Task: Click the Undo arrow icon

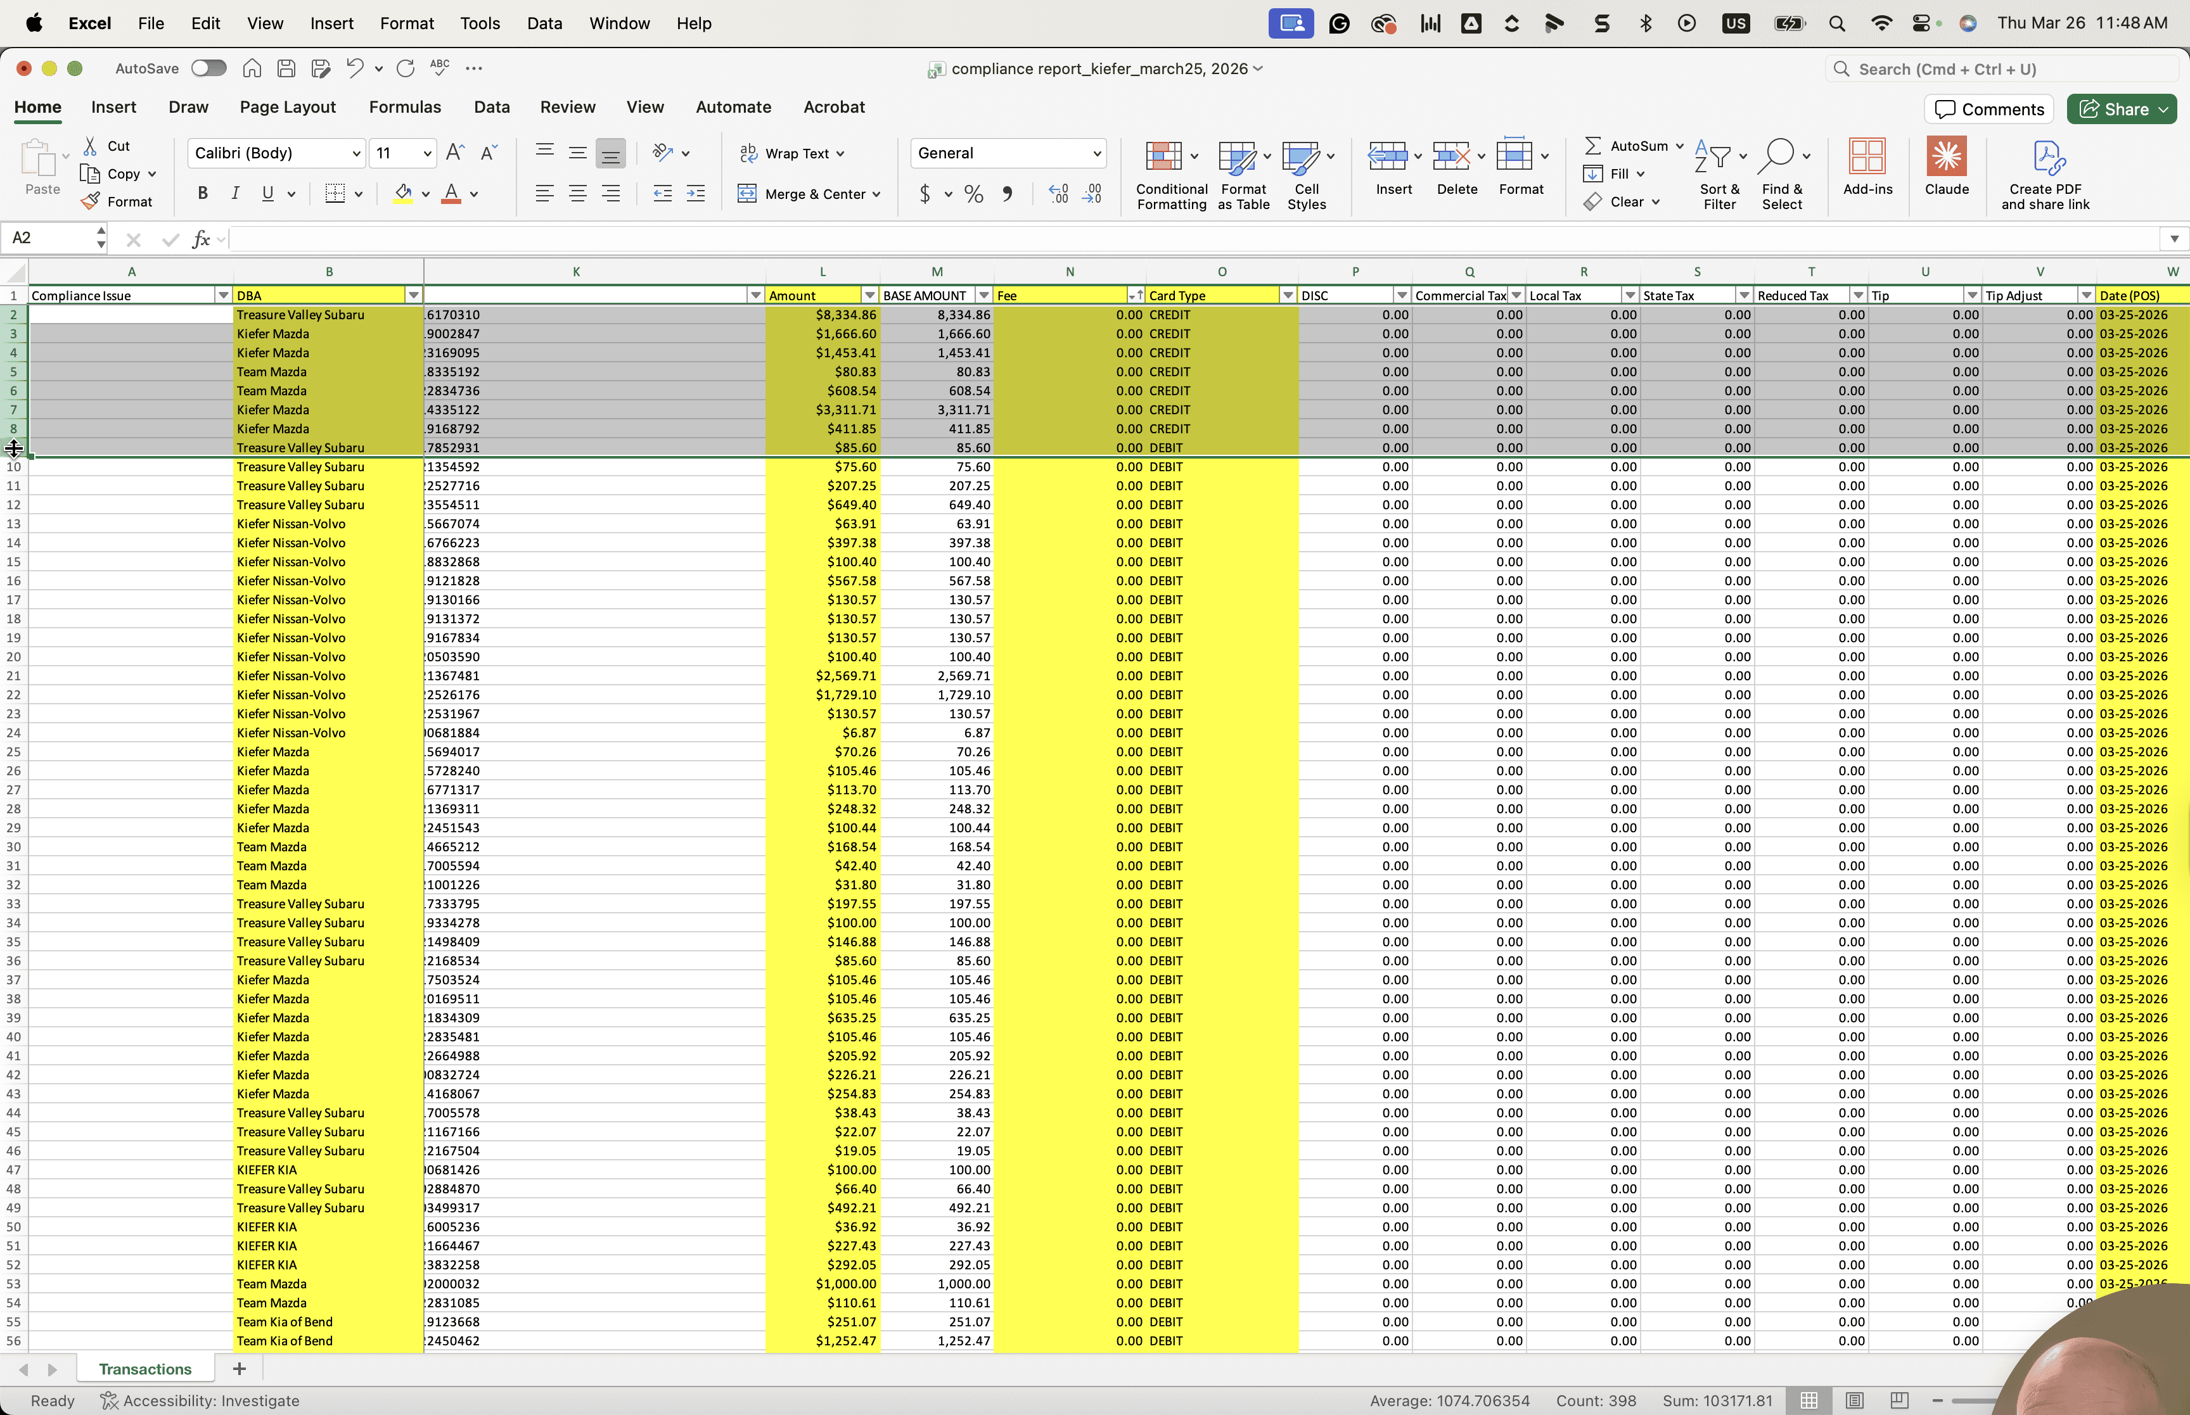Action: [x=355, y=68]
